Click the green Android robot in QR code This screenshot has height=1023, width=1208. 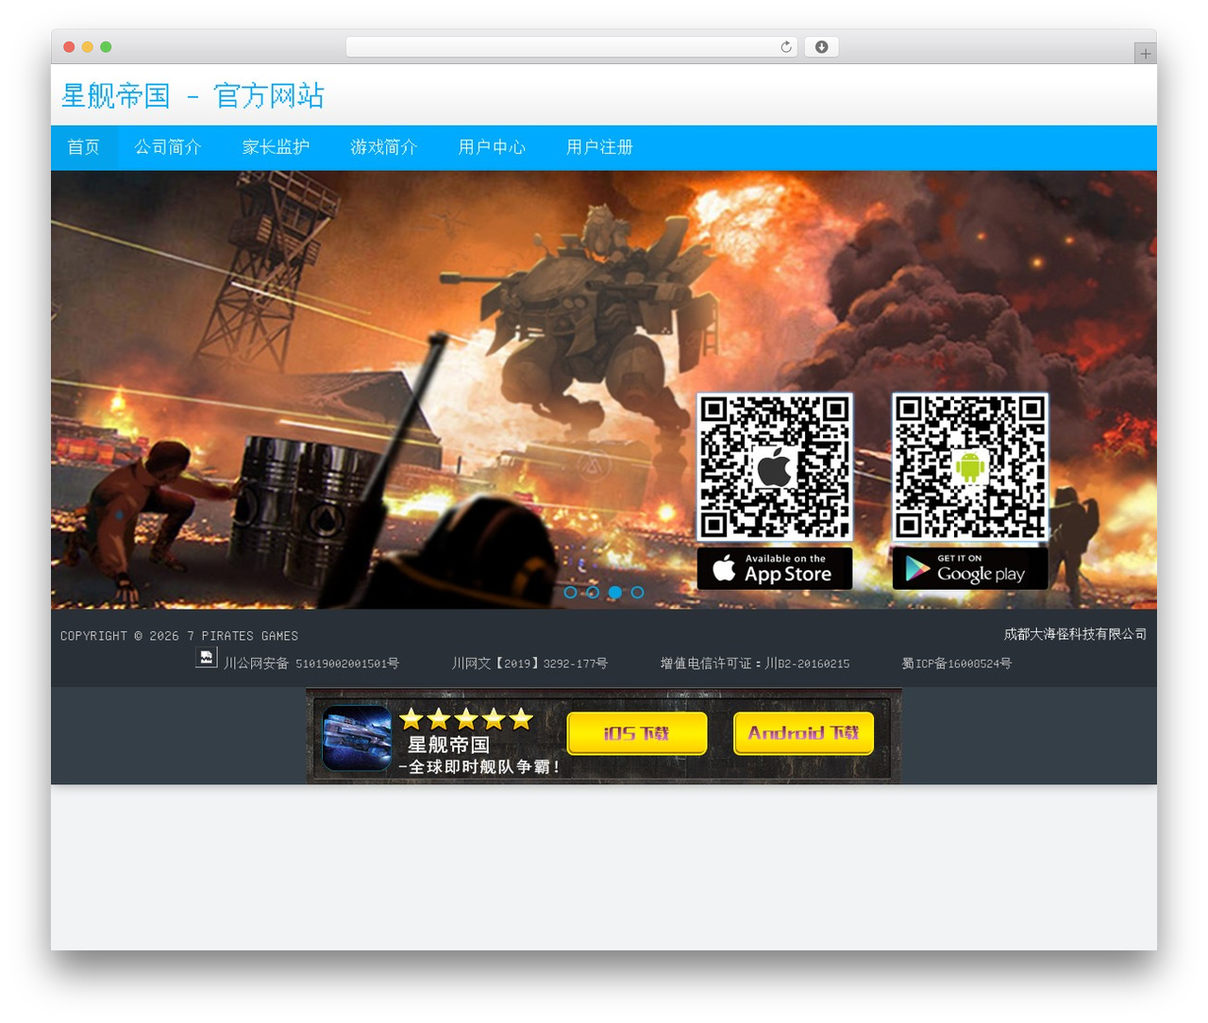(x=970, y=466)
